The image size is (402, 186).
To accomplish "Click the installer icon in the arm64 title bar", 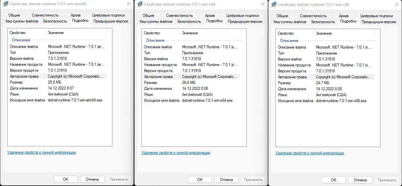I will 5,5.
